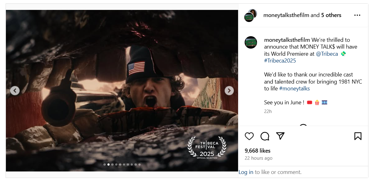This screenshot has width=375, height=182.
Task: Click moneytalksthefilm avatar beside the caption
Action: pos(251,42)
